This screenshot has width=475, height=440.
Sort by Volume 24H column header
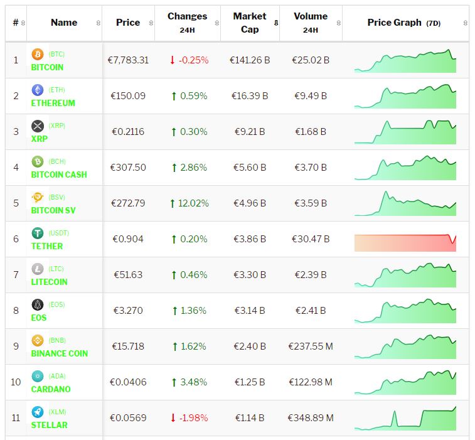(x=311, y=23)
